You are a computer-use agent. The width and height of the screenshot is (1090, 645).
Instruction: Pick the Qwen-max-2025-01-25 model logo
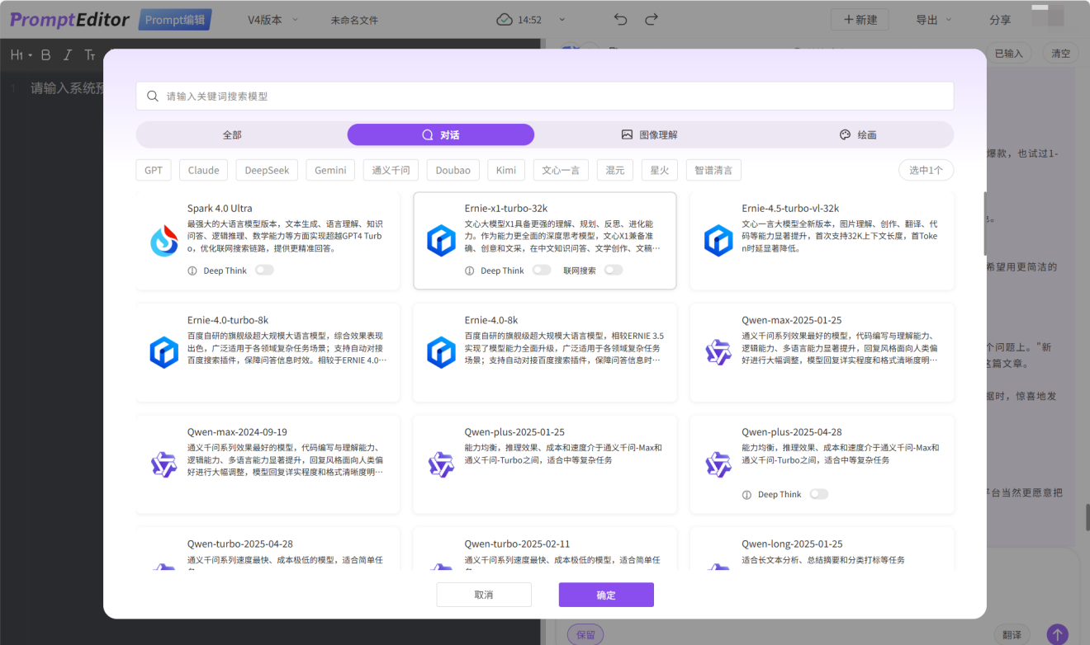718,352
